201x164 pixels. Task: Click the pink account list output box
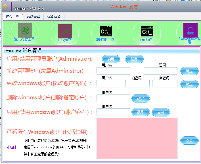(x=137, y=138)
